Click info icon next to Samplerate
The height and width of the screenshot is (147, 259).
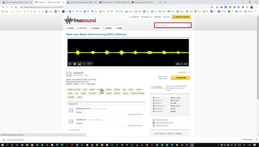154,106
